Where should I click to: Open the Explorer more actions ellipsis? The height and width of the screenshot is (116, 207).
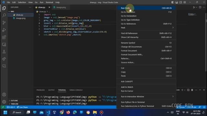click(30, 7)
